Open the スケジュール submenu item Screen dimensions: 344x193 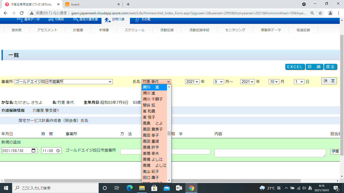(x=134, y=30)
